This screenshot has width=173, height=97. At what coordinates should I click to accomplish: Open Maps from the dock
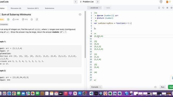[28, 93]
